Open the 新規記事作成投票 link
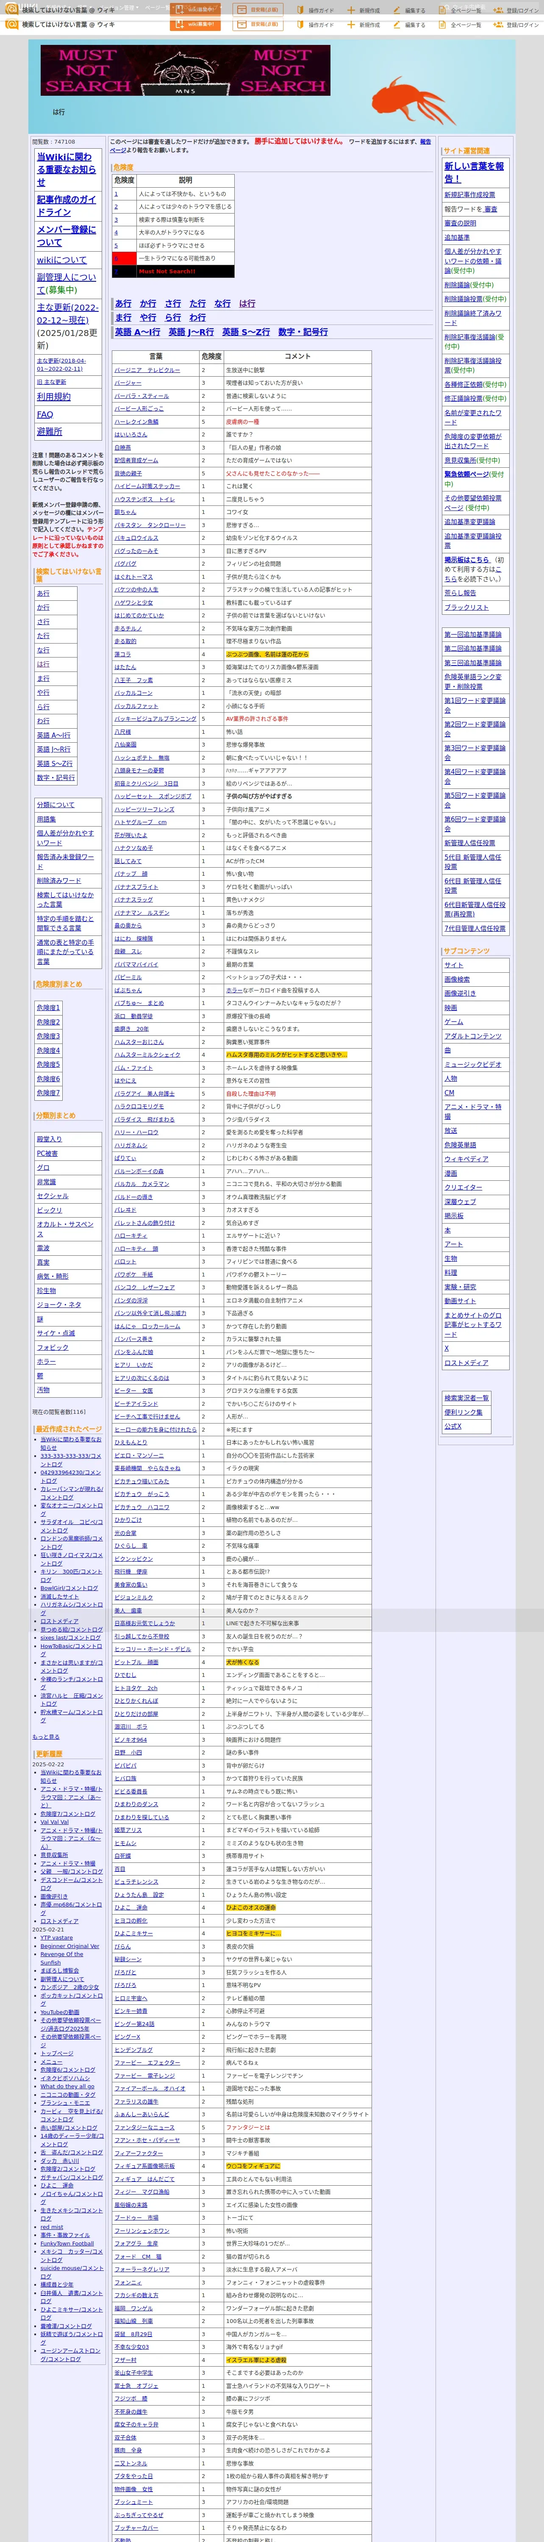The height and width of the screenshot is (2542, 544). click(x=470, y=195)
